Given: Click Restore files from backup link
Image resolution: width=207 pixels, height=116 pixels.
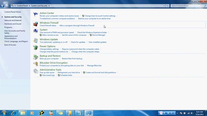Looking at the screenshot, I should (x=72, y=59).
